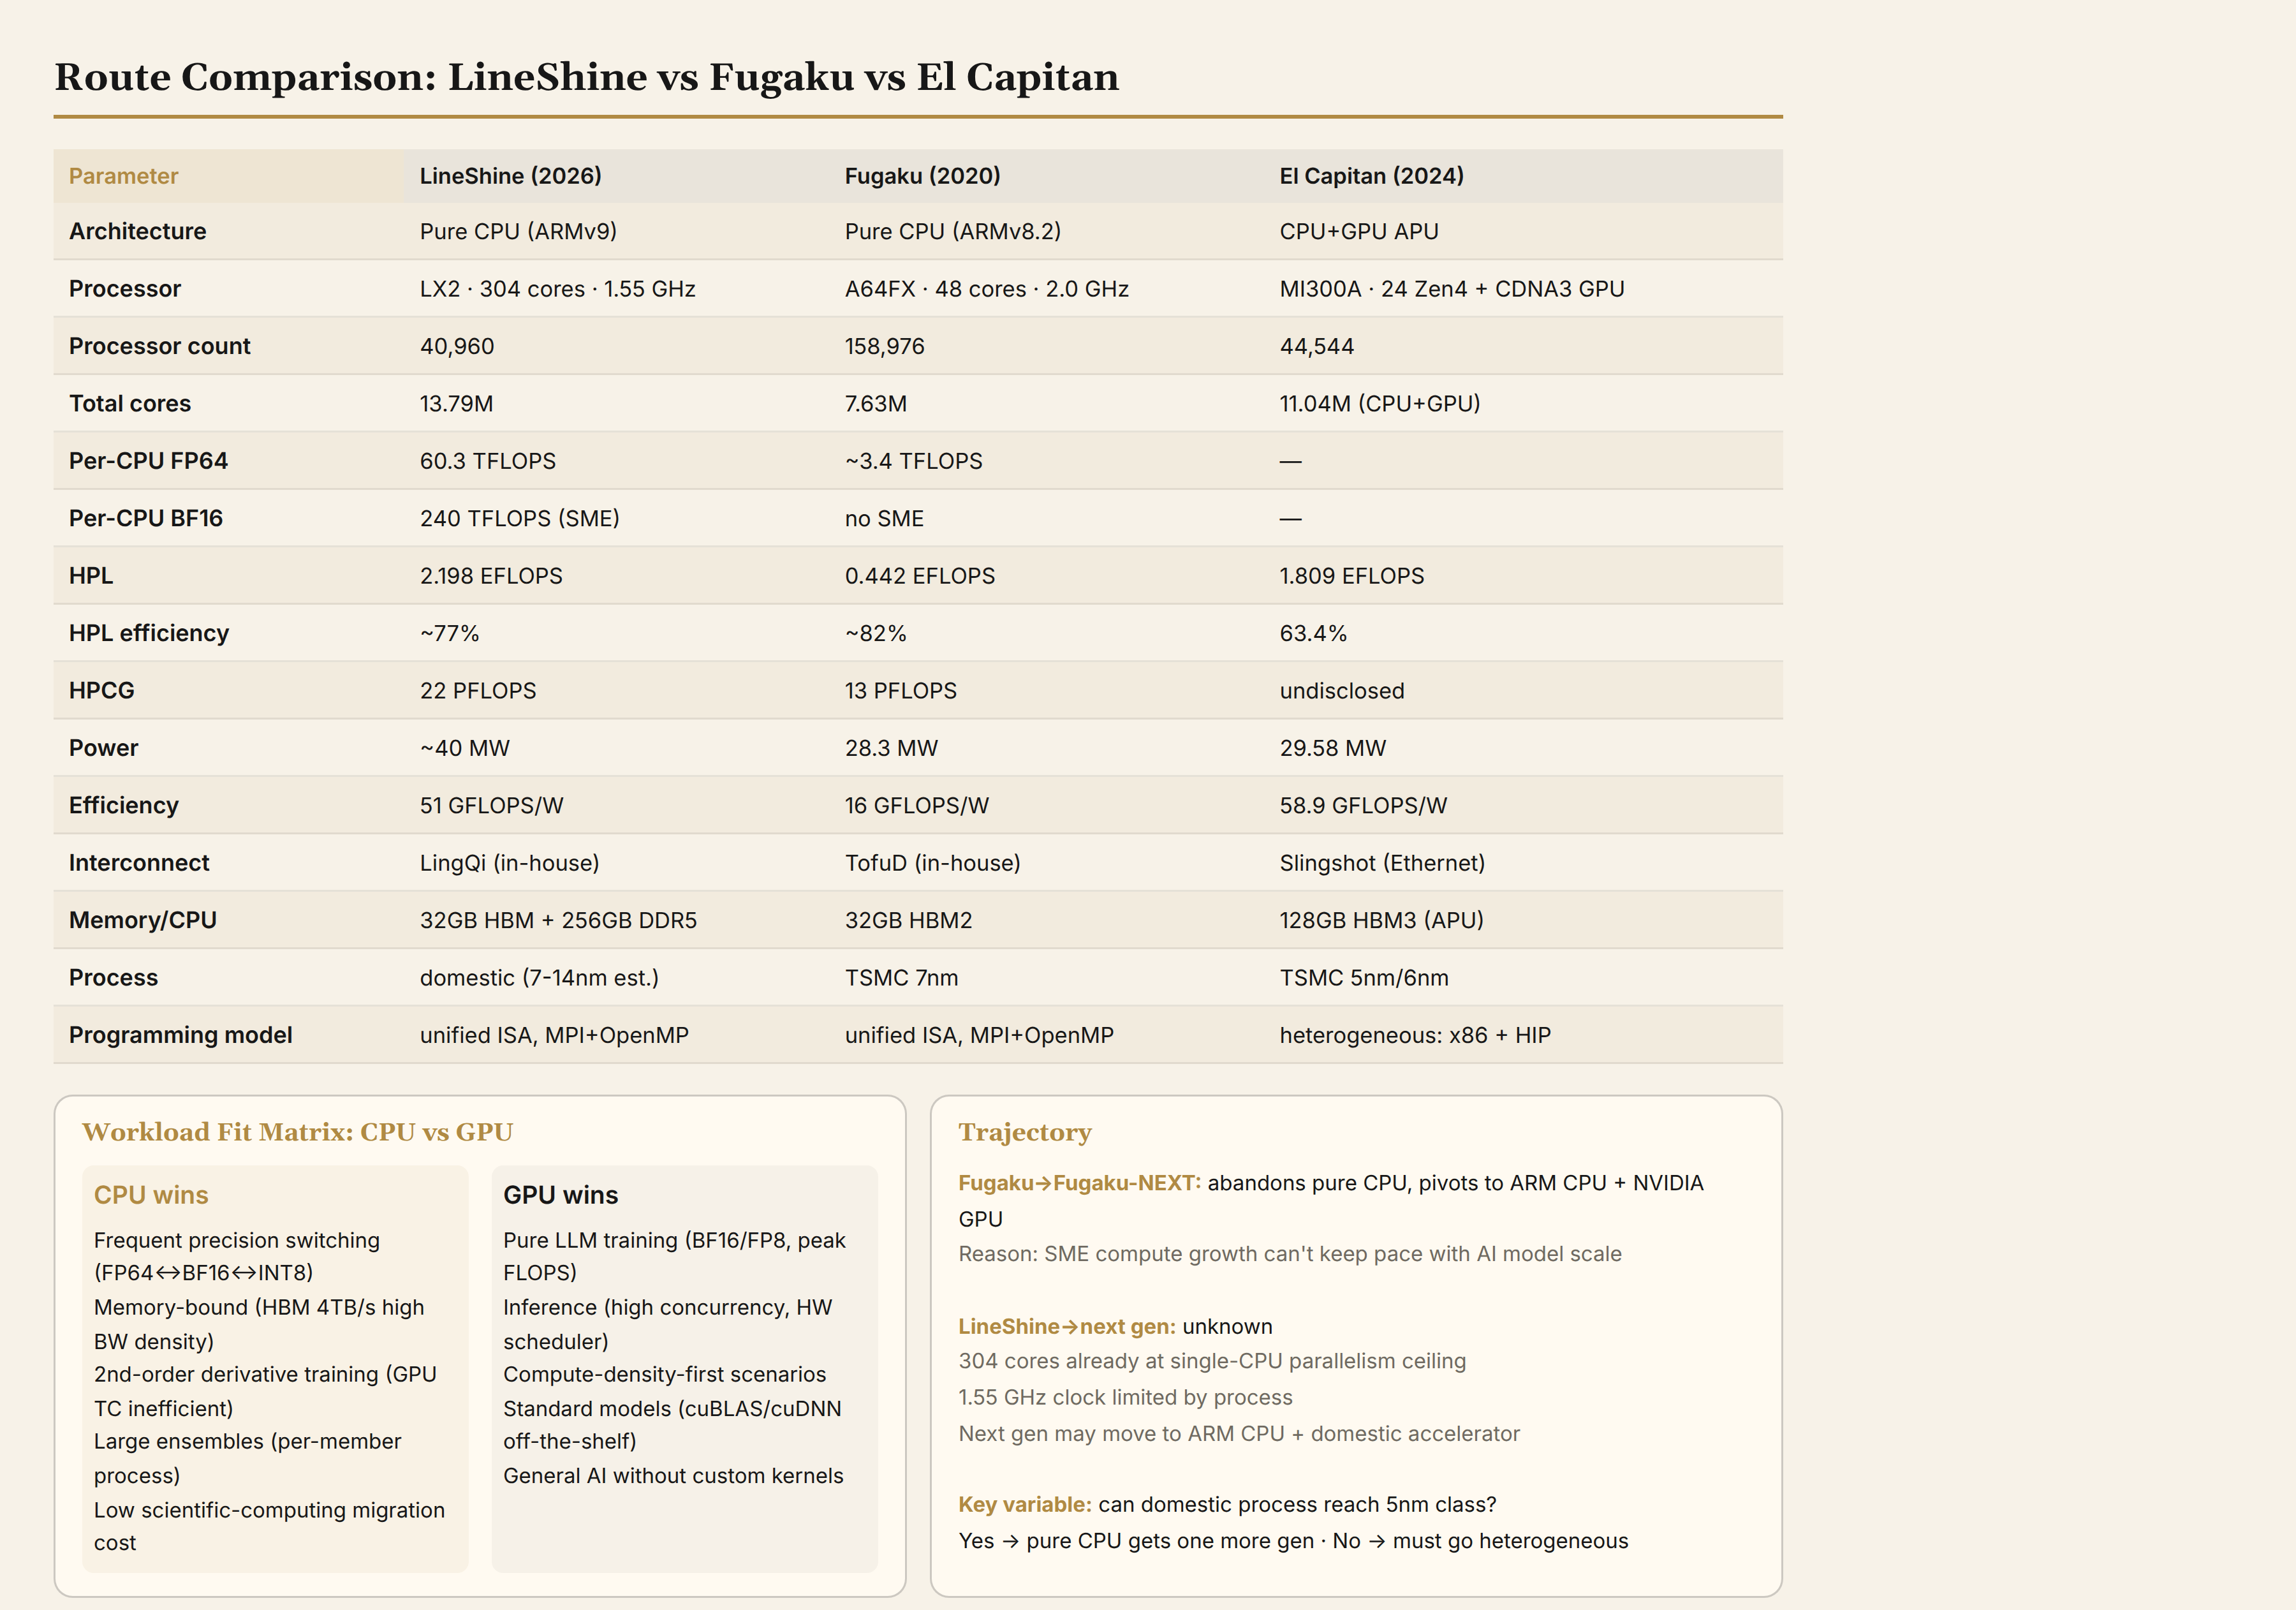This screenshot has width=2296, height=1610.
Task: Select the 0.442 EFLOPS HPL value
Action: (919, 576)
